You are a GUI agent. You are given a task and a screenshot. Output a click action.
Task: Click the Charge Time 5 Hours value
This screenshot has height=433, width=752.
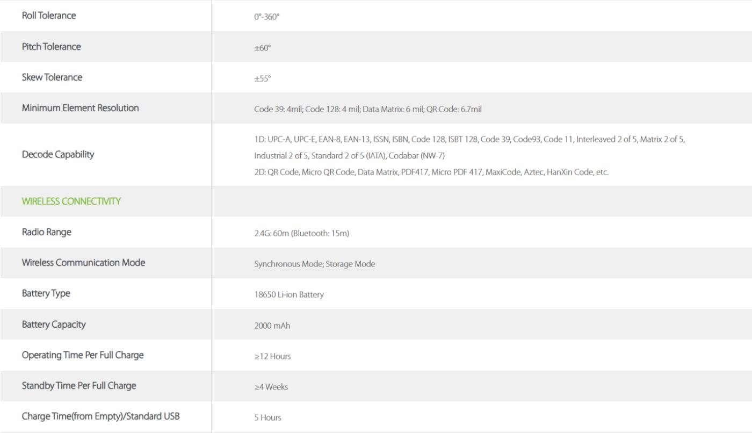tap(267, 417)
